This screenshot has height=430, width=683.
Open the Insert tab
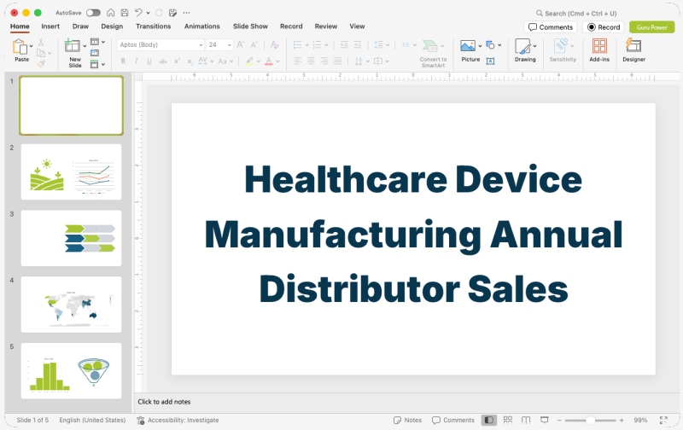[50, 26]
